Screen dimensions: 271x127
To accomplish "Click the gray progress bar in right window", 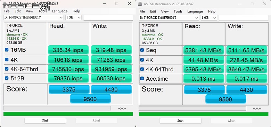I will point(192,109).
